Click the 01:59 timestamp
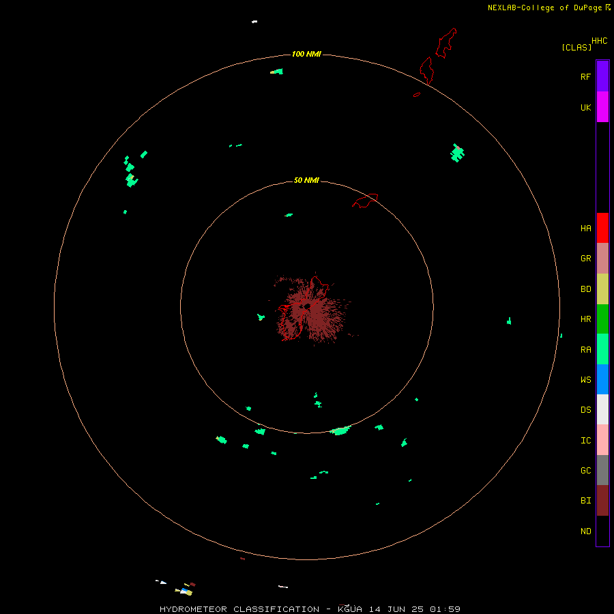 tap(445, 609)
